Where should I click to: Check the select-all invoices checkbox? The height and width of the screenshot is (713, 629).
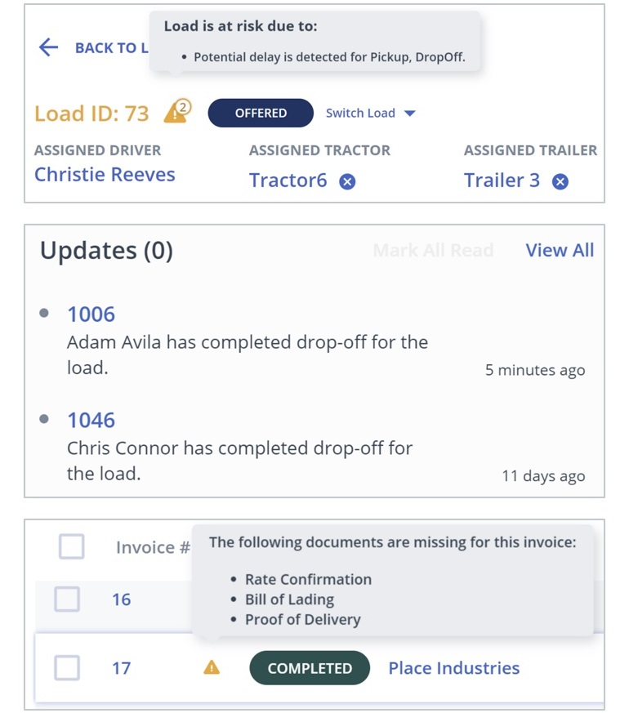click(x=71, y=546)
